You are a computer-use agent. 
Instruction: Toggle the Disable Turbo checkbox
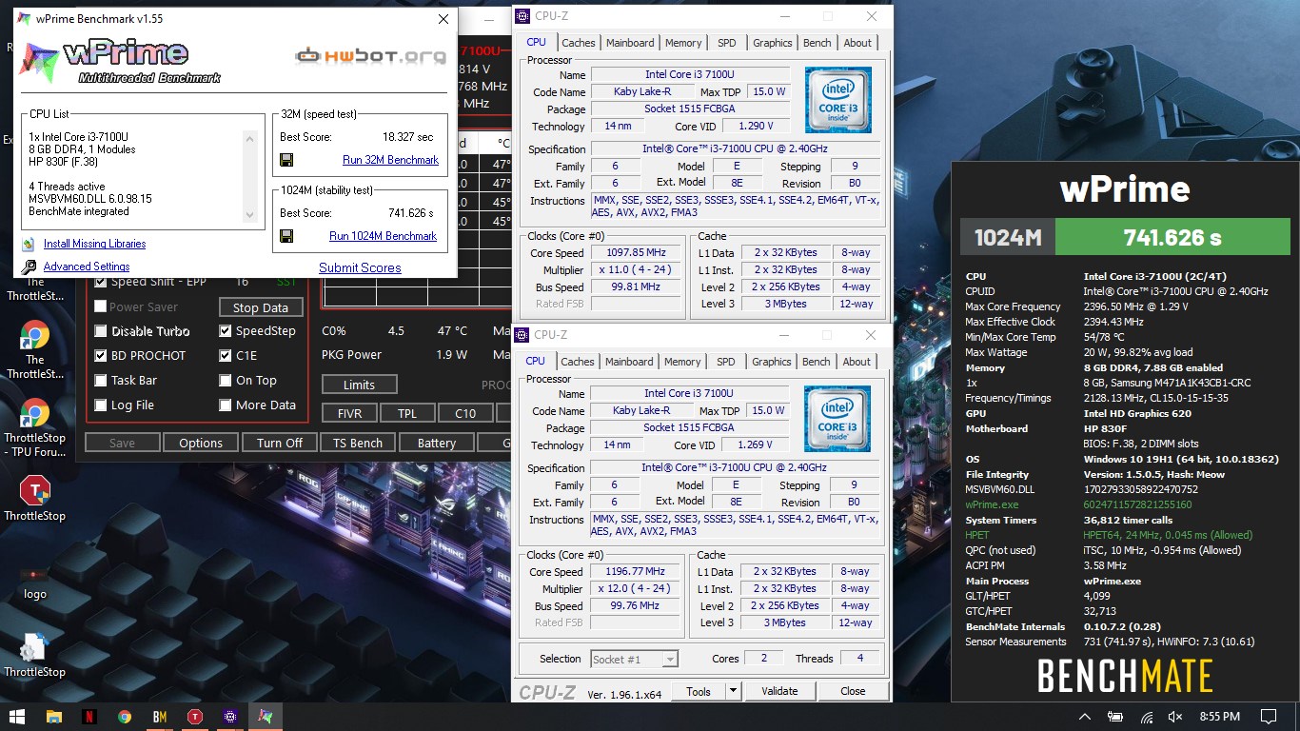tap(101, 331)
